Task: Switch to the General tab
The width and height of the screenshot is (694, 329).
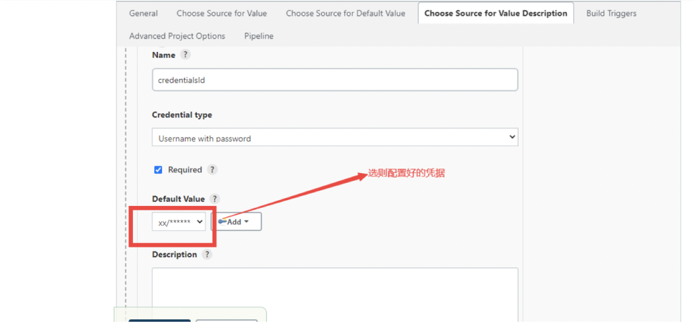Action: 143,13
